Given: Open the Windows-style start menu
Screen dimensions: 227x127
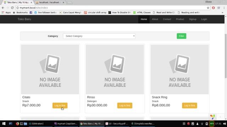Looking at the screenshot, I should point(4,123).
